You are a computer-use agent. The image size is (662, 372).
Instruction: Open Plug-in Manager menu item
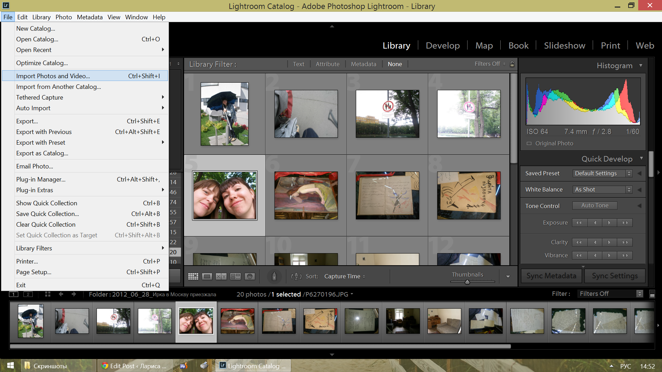(85, 179)
